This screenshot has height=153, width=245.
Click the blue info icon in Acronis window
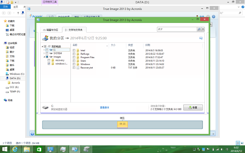(x=32, y=134)
